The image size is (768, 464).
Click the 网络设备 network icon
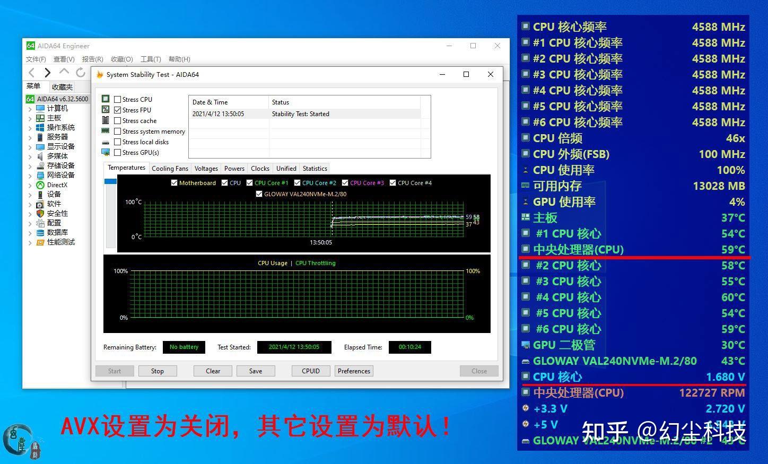(40, 175)
